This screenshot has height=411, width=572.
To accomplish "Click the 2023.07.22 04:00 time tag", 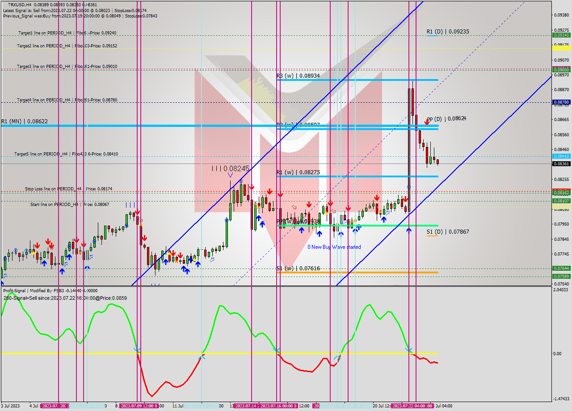I will click(x=410, y=406).
